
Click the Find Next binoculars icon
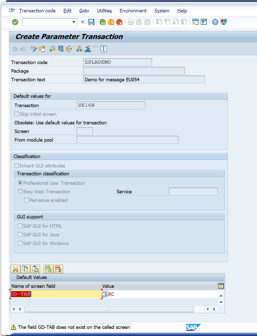pyautogui.click(x=148, y=22)
